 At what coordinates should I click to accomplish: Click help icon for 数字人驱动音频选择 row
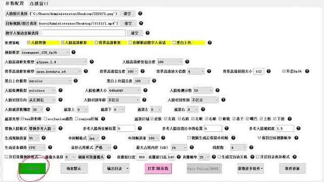pyautogui.click(x=147, y=33)
